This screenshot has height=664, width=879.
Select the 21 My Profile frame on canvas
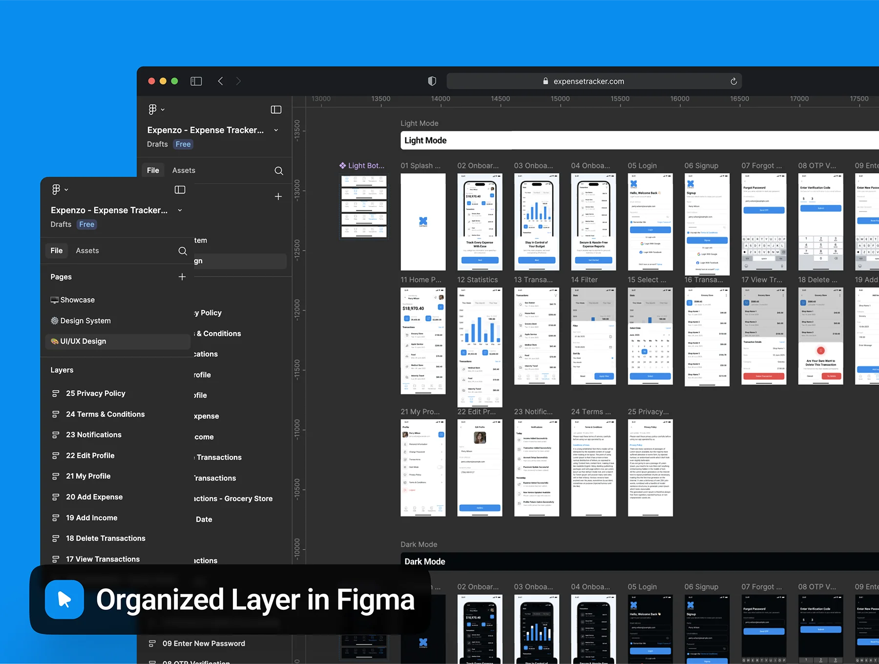point(423,468)
